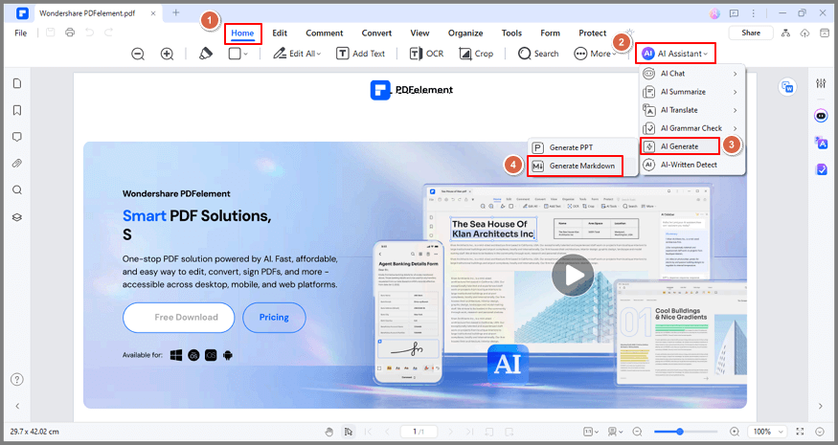Screen dimensions: 838x445
Task: Open Edit All tool dropdown
Action: point(297,54)
